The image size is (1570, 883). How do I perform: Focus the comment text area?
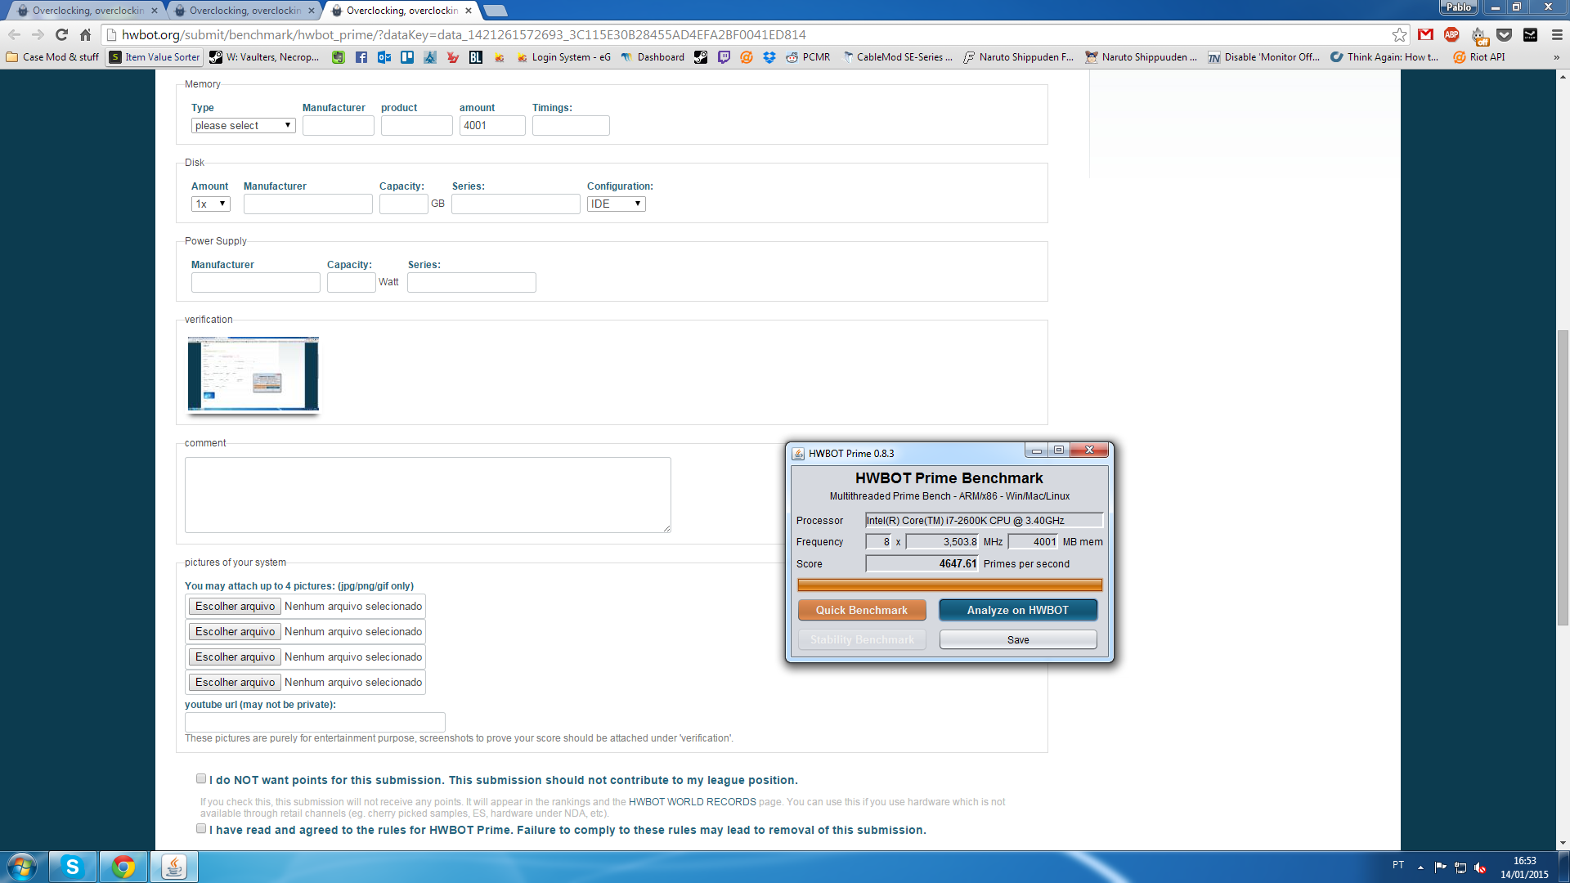click(428, 495)
